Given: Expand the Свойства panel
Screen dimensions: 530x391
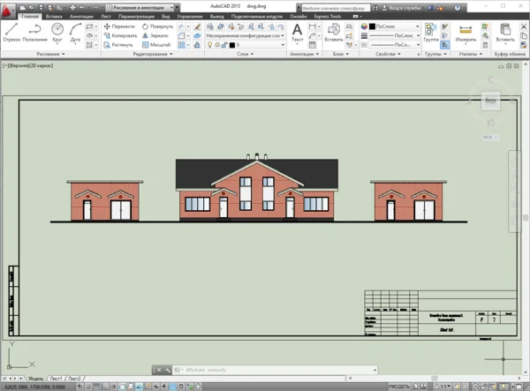Looking at the screenshot, I should pos(387,54).
